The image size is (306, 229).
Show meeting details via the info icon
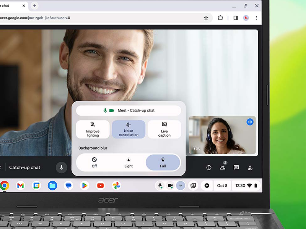point(209,167)
